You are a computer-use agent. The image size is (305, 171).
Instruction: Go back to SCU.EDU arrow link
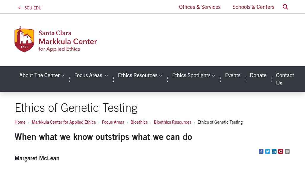pyautogui.click(x=30, y=8)
